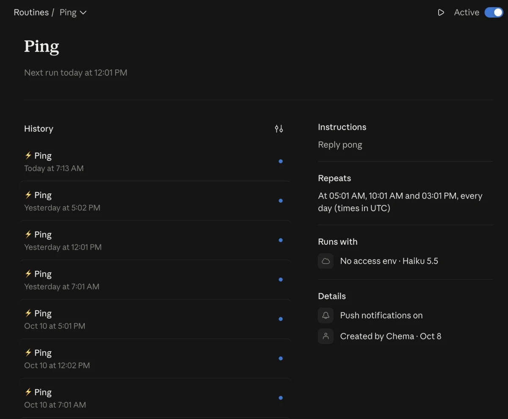Open the Ping run from Oct 10 at 7:01 AM

pyautogui.click(x=155, y=398)
